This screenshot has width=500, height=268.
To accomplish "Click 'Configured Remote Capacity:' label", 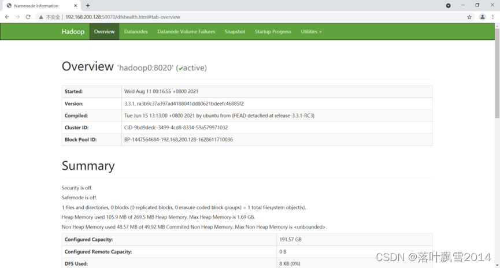I will pos(98,252).
